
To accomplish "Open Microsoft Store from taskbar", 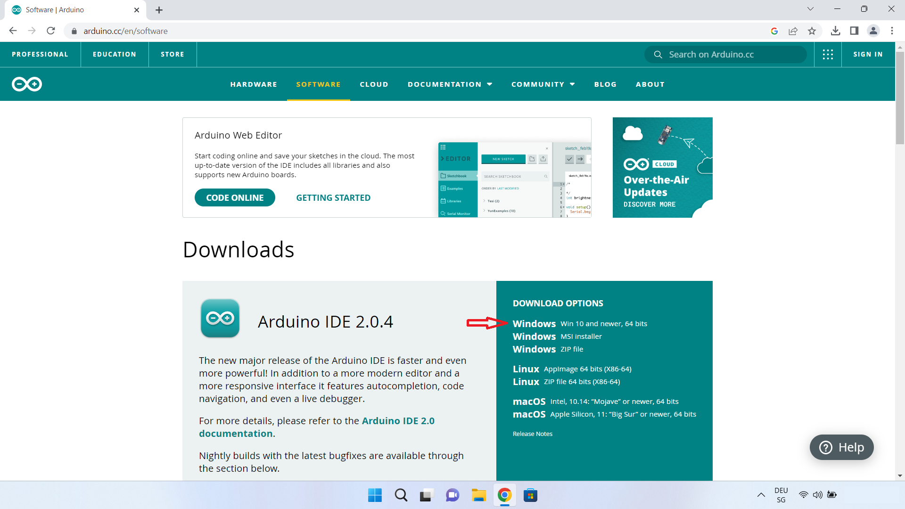I will (530, 495).
